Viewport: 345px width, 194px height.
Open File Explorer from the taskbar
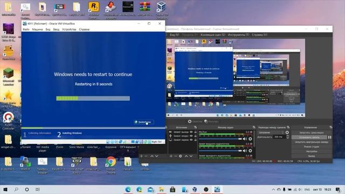[x=161, y=189]
